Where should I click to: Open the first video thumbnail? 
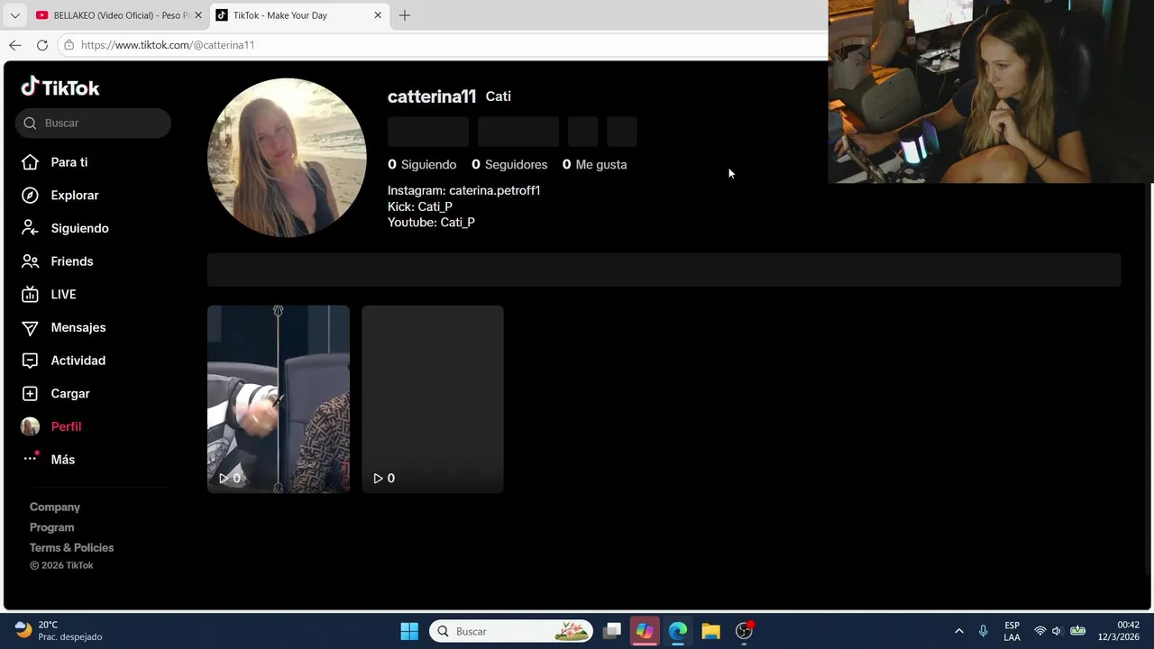point(279,399)
